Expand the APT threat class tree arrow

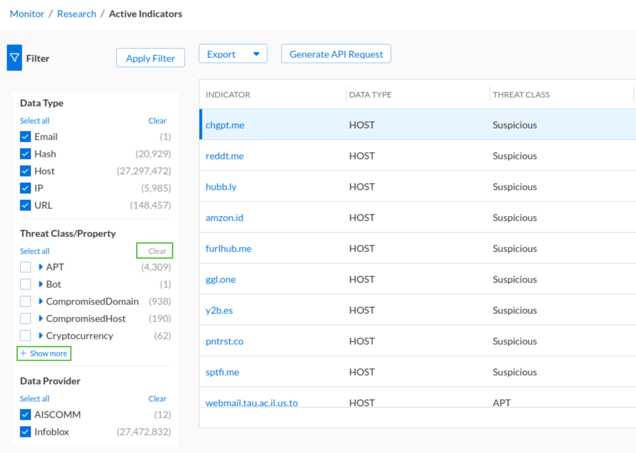(41, 267)
